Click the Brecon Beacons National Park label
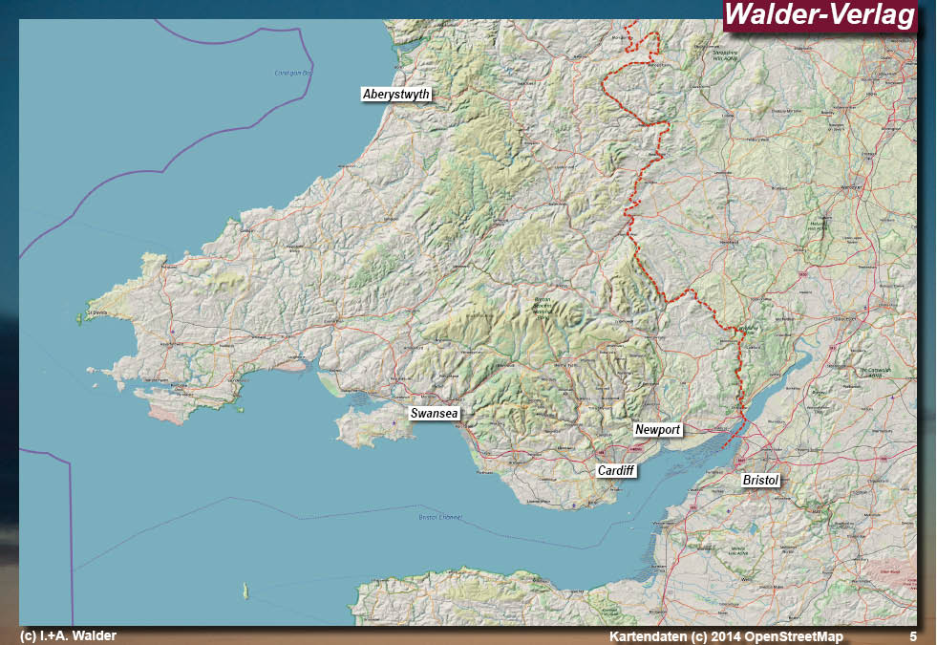The width and height of the screenshot is (937, 645). click(543, 310)
